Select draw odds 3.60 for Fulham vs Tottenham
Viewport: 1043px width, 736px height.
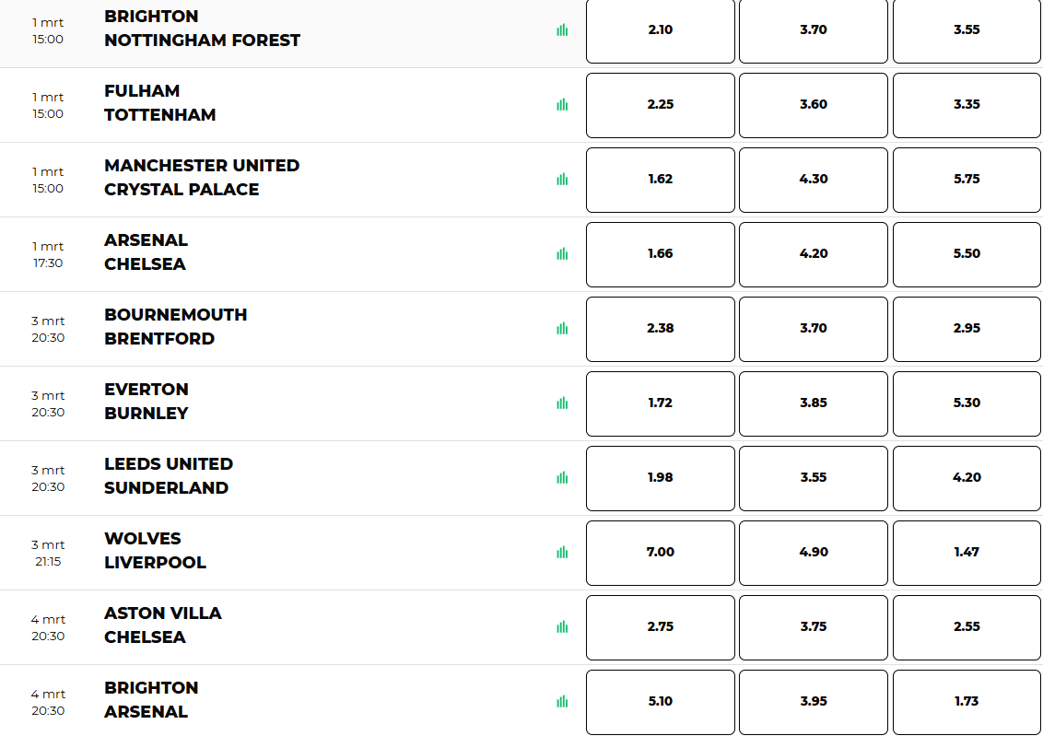[813, 105]
